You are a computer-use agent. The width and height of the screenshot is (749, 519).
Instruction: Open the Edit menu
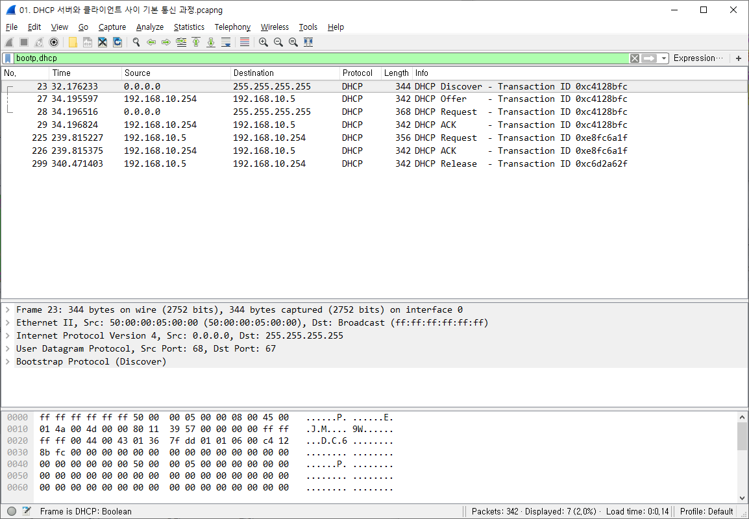coord(34,27)
